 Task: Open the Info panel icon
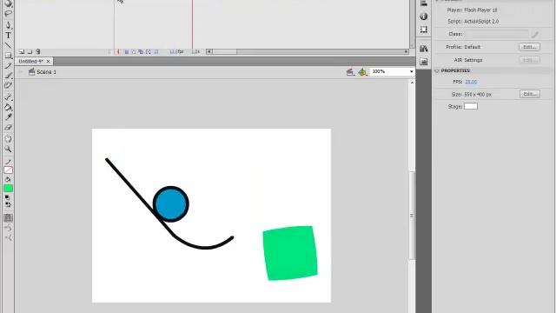424,17
